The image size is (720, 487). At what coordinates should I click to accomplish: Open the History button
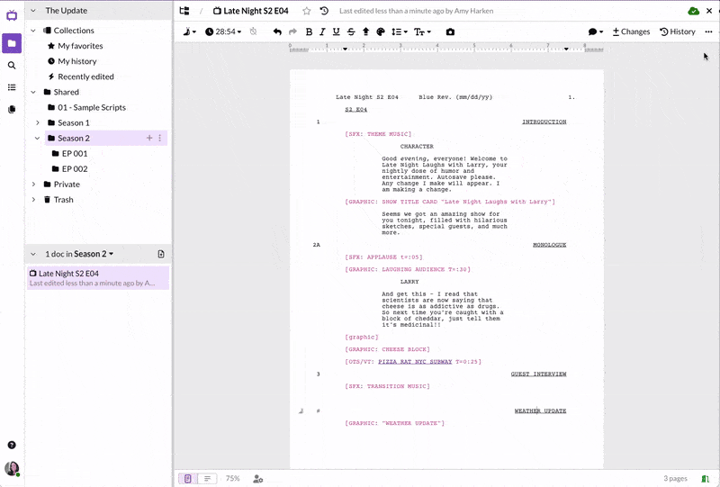678,32
